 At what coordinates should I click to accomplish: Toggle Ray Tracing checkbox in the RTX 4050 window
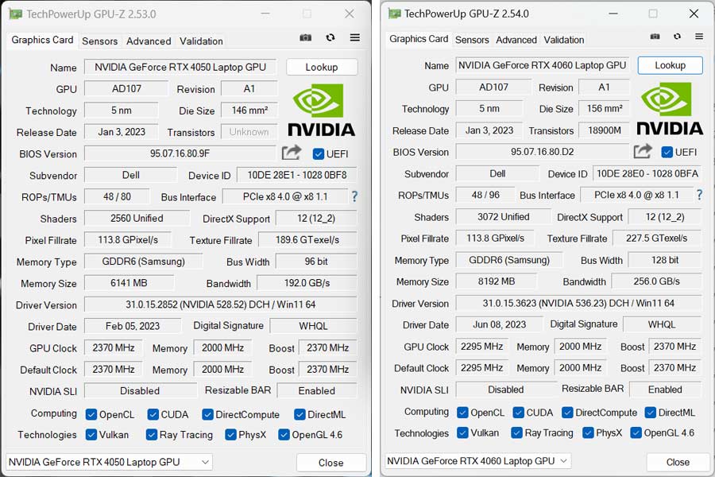152,435
